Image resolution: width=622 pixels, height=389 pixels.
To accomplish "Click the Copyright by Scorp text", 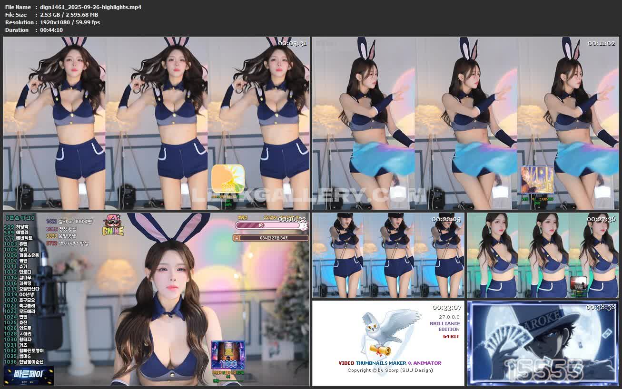I will click(390, 370).
